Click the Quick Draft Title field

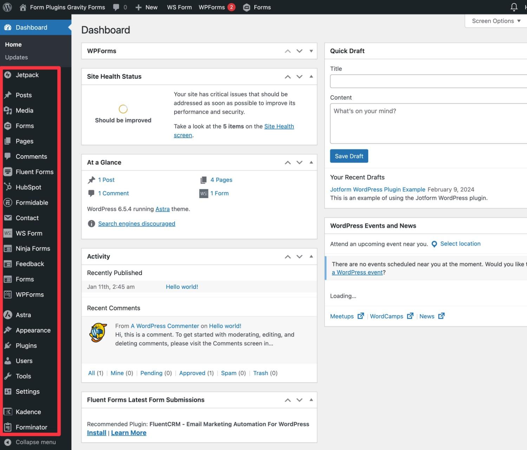[x=429, y=81]
